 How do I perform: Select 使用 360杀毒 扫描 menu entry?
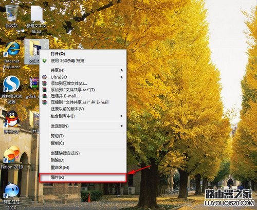[x=83, y=61]
